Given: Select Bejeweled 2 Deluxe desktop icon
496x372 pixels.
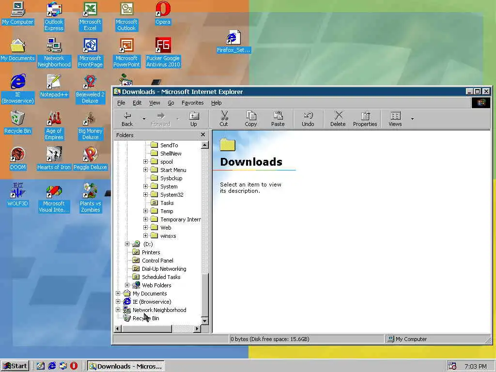Looking at the screenshot, I should (90, 89).
